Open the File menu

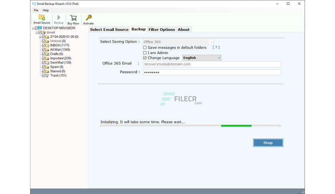[36, 10]
